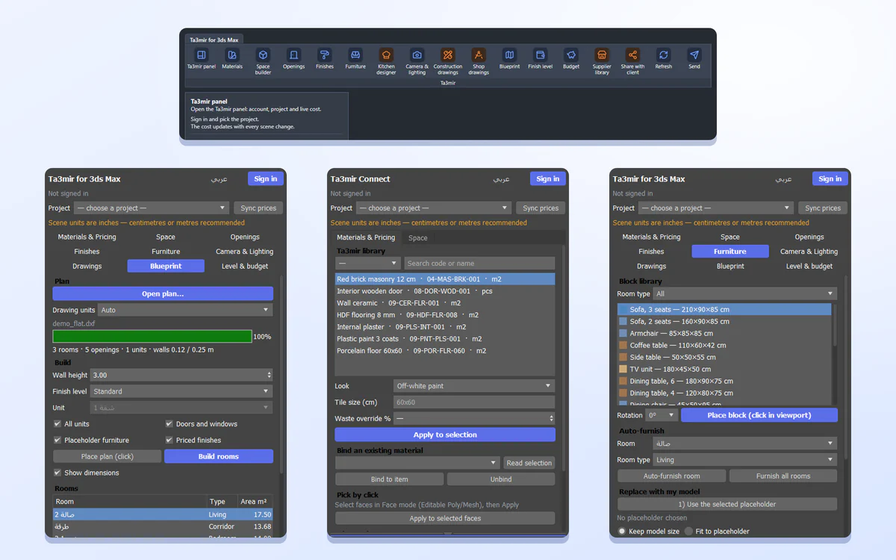Open the Drawing units dropdown
Viewport: 896px width, 560px height.
click(x=186, y=310)
